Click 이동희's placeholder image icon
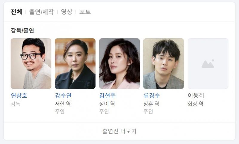 coord(208,64)
